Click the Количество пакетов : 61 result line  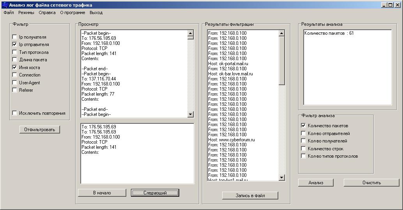[x=329, y=33]
